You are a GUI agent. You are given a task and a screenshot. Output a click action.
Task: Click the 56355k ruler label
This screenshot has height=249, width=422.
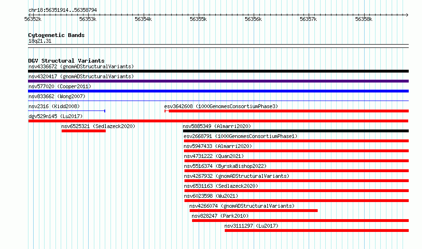tap(198, 19)
